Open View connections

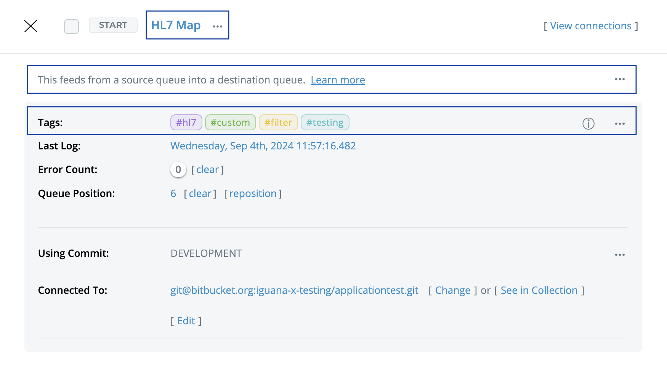point(590,26)
